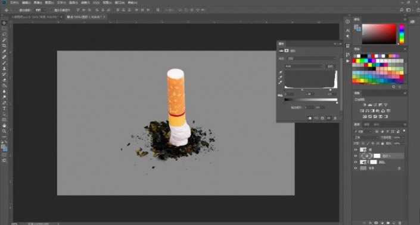Toggle Levels adjustment visibility in Properties panel

329,118
